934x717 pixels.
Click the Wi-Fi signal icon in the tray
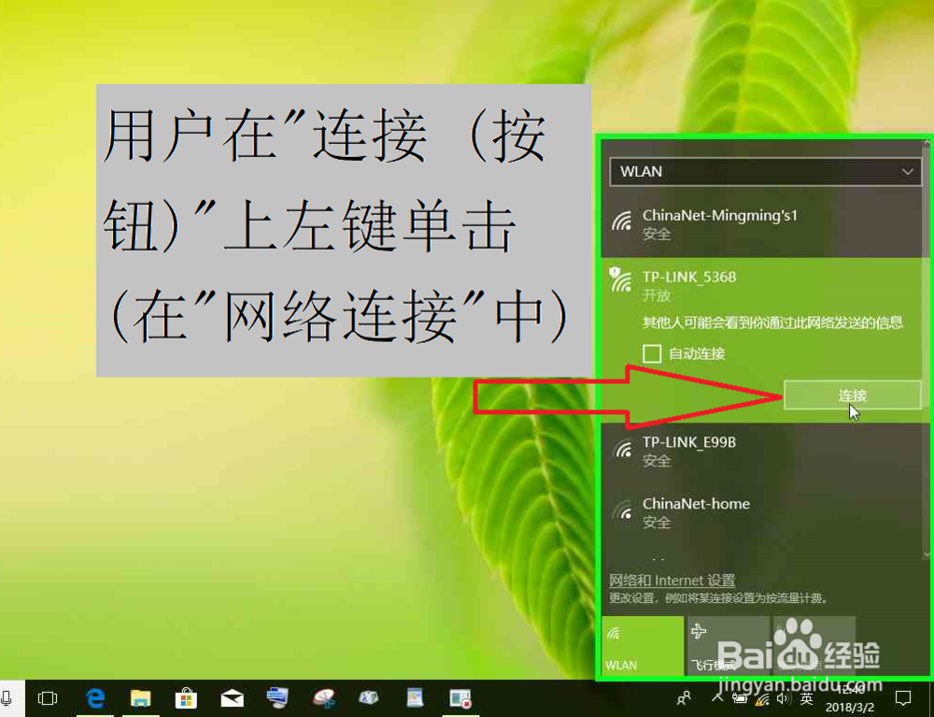click(762, 698)
